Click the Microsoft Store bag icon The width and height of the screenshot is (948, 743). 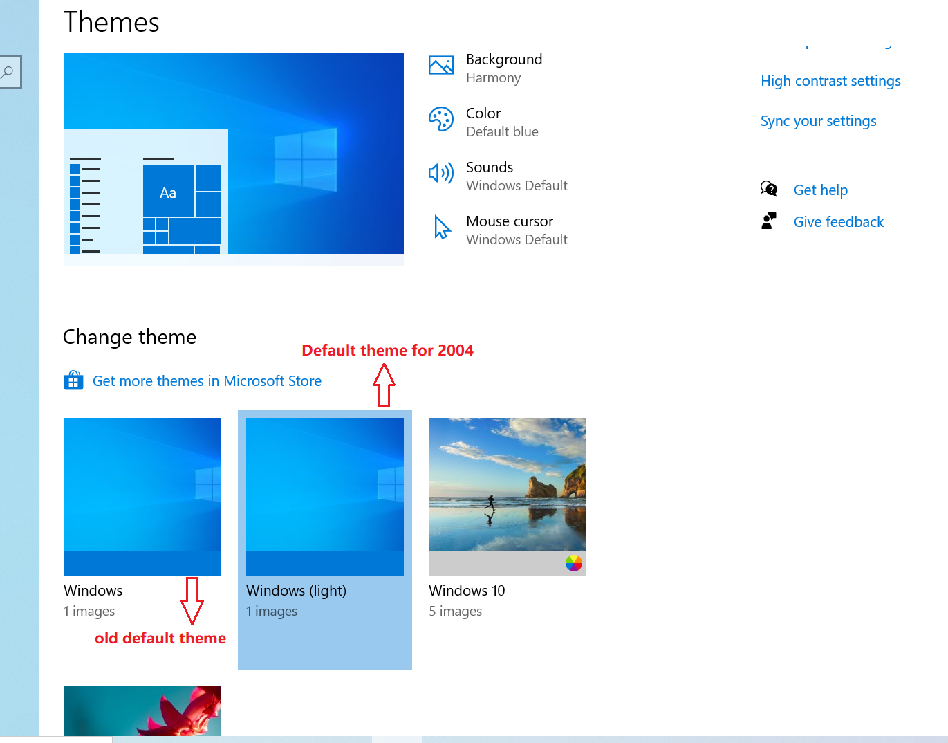(x=73, y=380)
